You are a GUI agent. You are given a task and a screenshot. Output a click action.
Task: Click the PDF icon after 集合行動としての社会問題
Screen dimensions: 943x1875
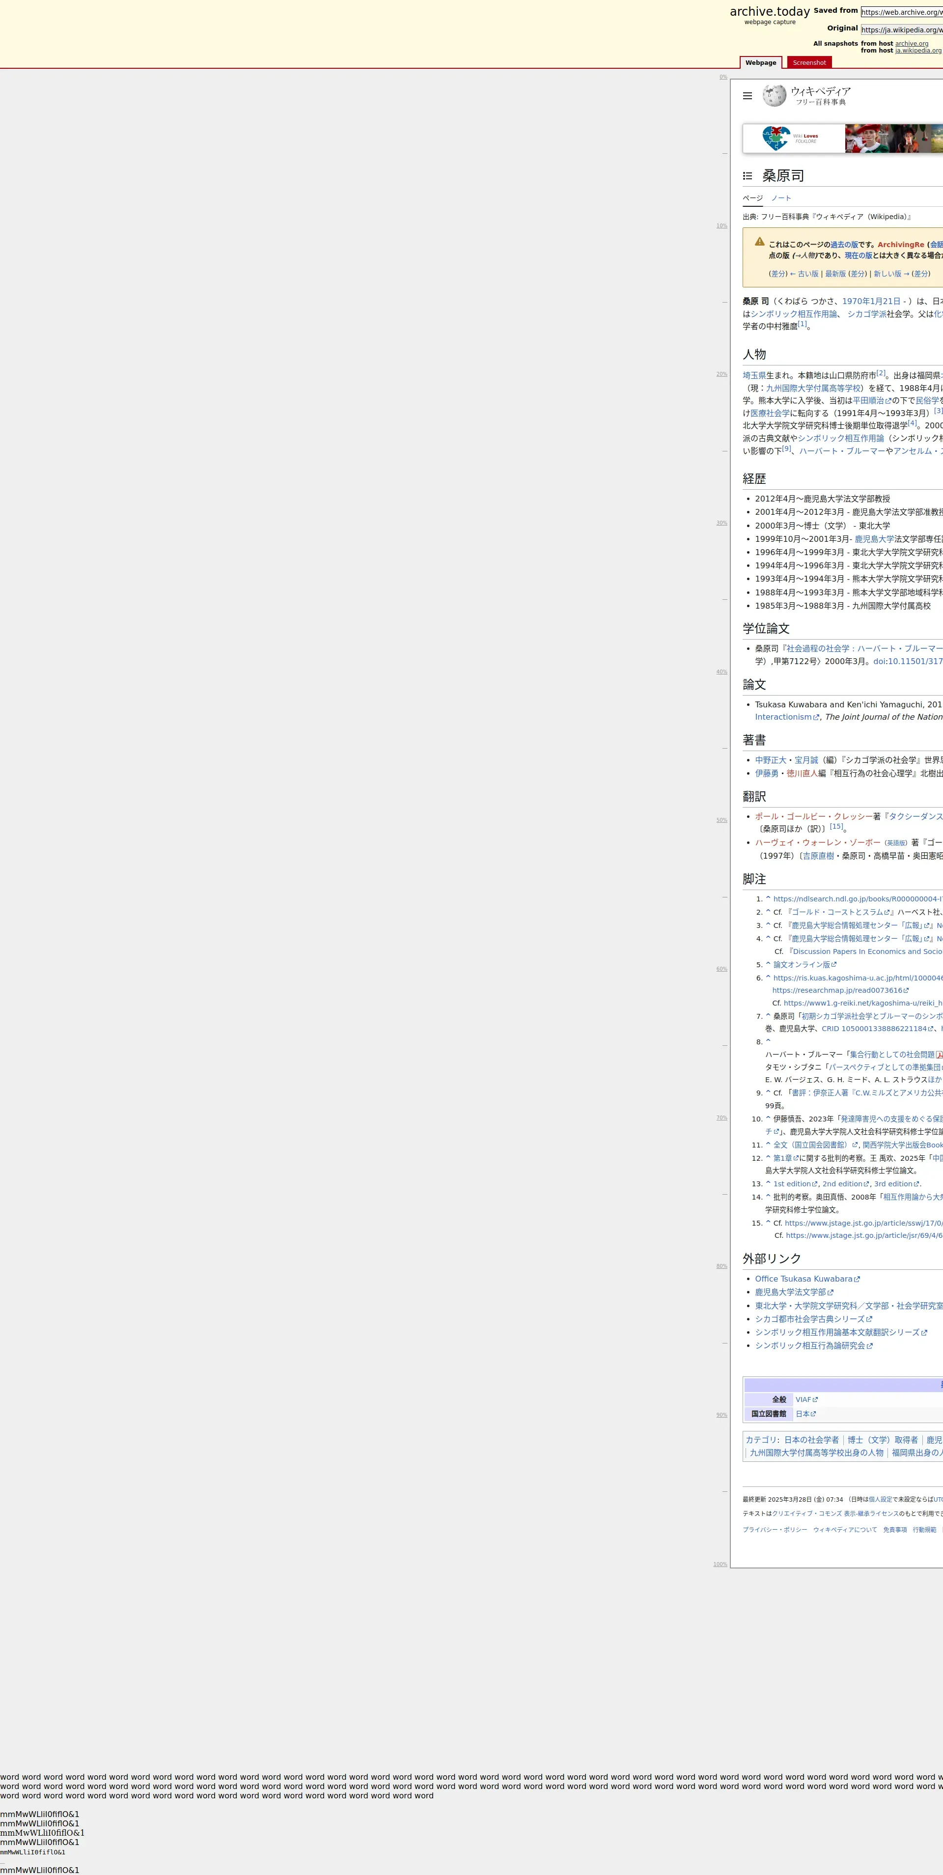coord(940,1055)
